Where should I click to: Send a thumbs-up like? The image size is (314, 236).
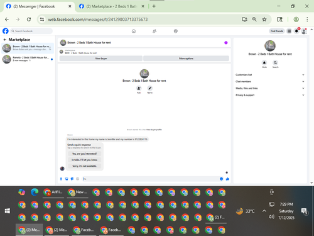(227, 179)
